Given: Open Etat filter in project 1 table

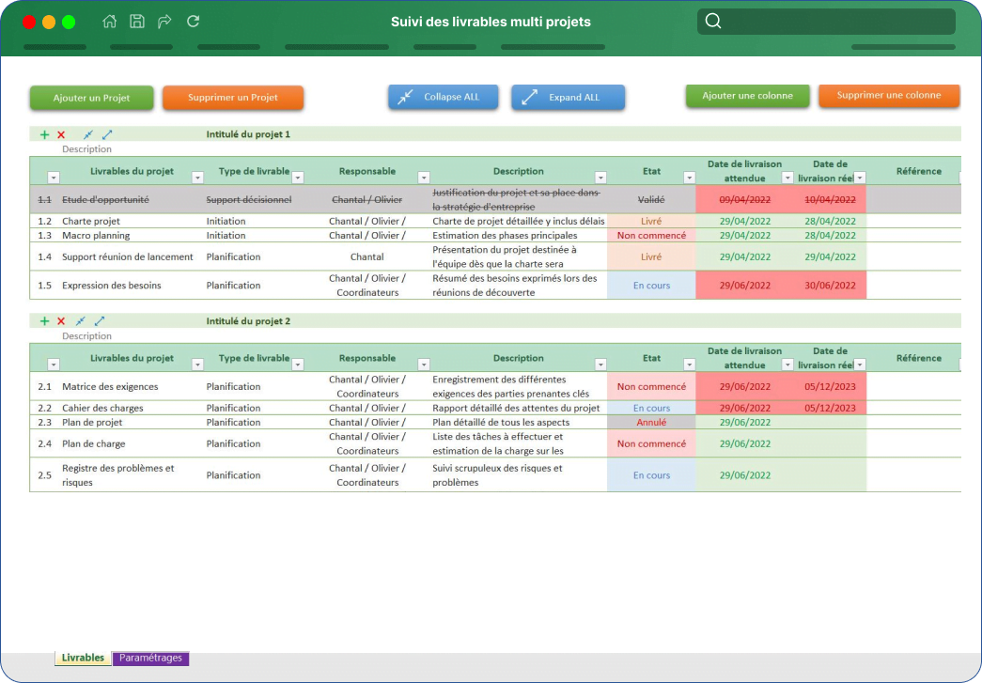Looking at the screenshot, I should click(x=690, y=178).
